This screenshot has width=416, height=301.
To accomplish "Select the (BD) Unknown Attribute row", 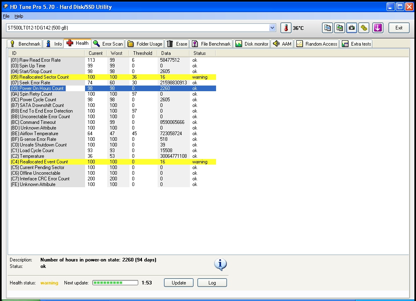I will click(x=113, y=128).
